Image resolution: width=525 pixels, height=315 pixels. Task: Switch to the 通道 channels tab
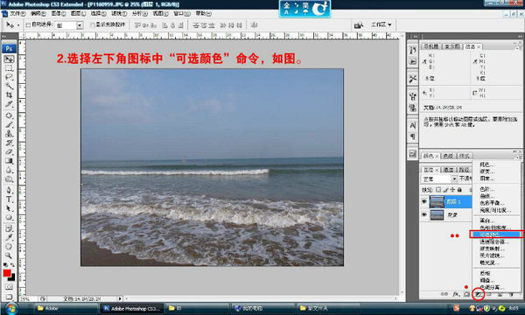coord(448,170)
